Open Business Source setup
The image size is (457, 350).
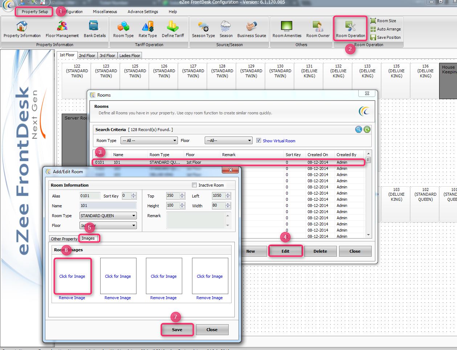pos(252,29)
